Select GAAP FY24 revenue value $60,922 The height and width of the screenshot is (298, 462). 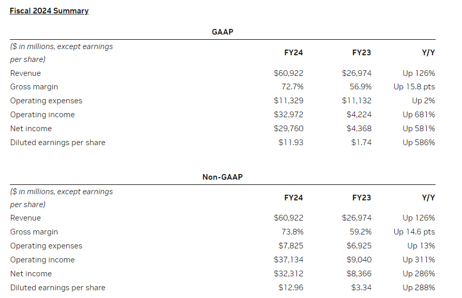click(x=288, y=73)
